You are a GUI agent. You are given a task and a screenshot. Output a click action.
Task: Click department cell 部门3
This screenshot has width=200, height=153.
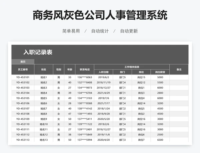coord(122,140)
